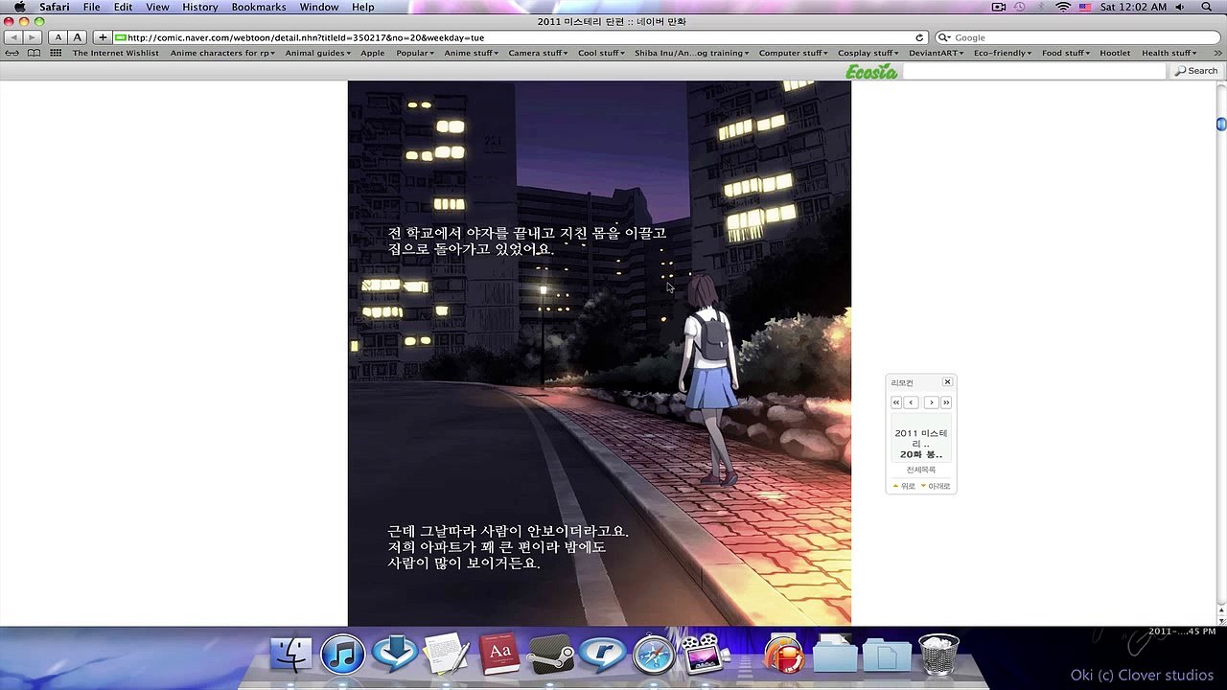Increase text size with large A button

click(x=76, y=37)
